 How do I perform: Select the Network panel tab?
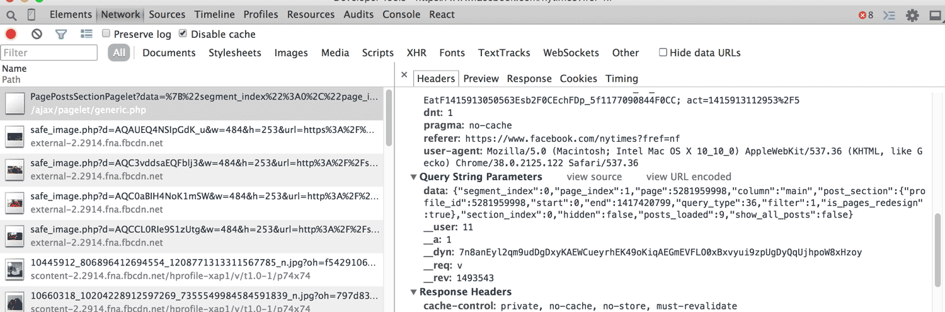[120, 14]
